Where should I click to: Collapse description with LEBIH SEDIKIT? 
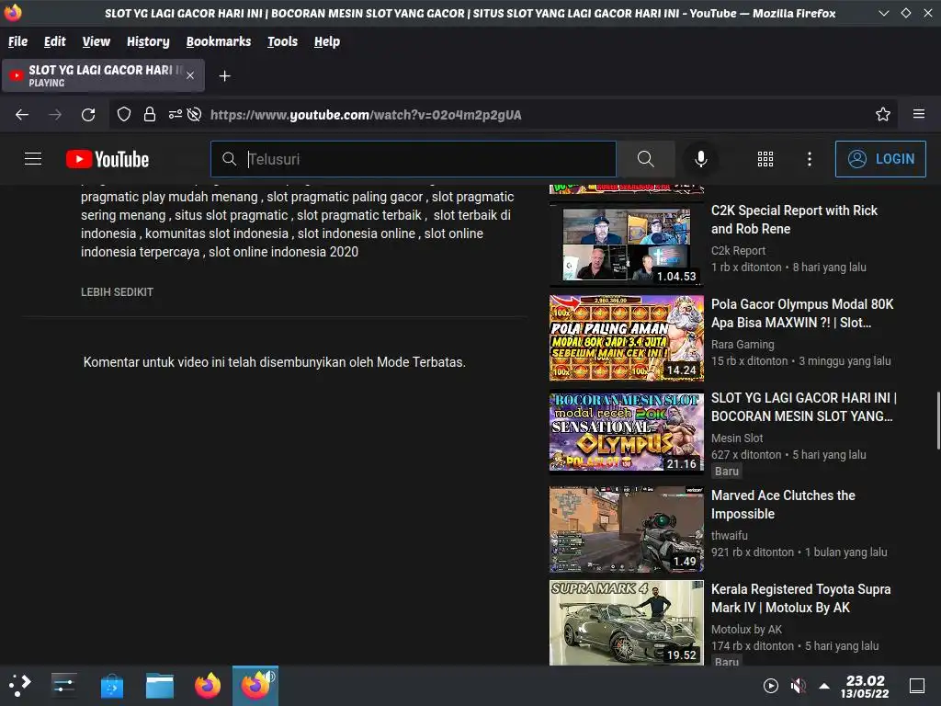117,292
